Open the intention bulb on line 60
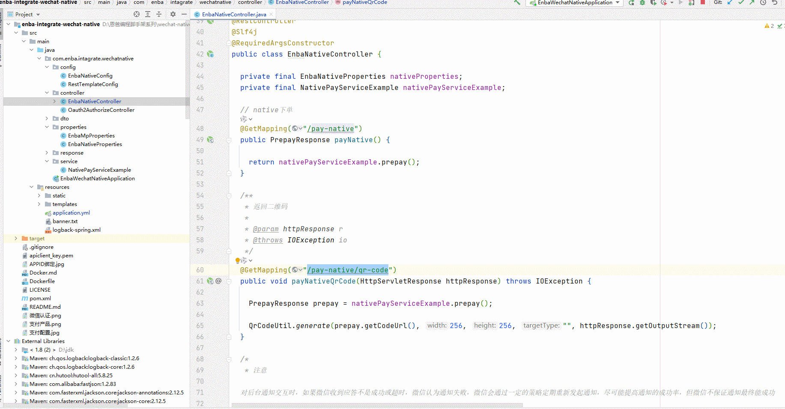The width and height of the screenshot is (785, 409). [238, 260]
